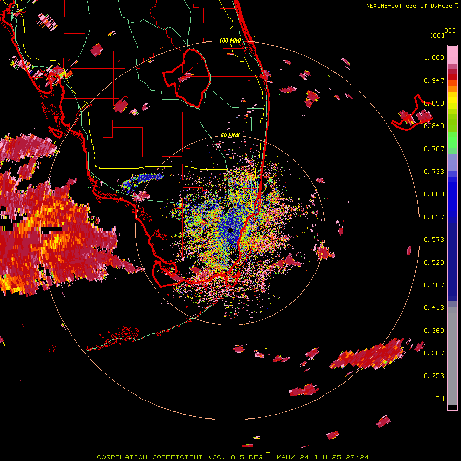The height and width of the screenshot is (461, 461).
Task: Click the CORRELATION COEFFICIENT (CC) caption text
Action: tap(161, 457)
